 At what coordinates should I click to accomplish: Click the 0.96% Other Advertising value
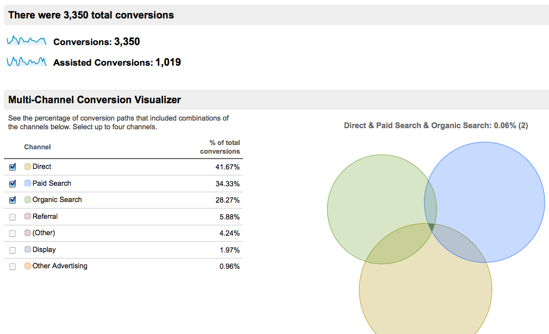click(230, 267)
